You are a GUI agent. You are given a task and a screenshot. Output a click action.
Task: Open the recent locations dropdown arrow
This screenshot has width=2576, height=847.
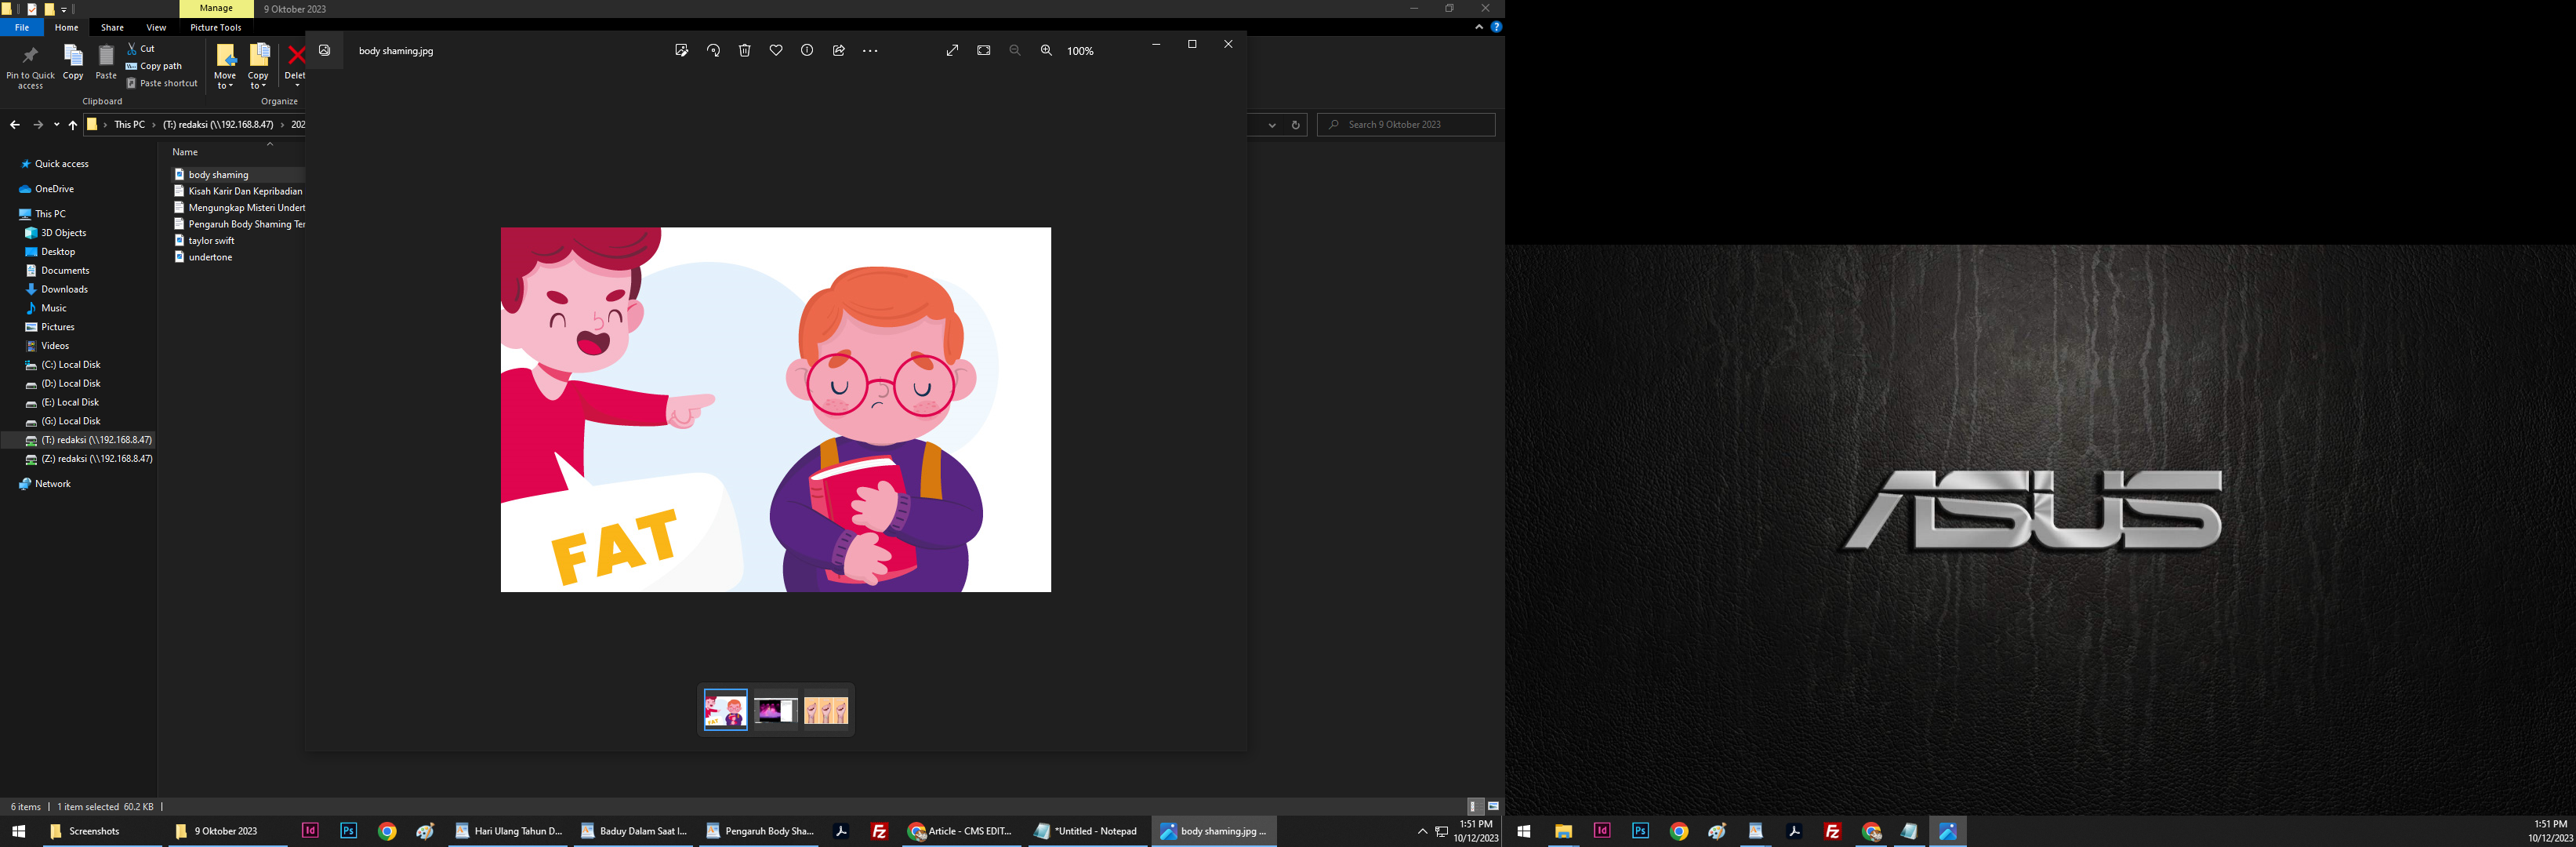57,125
